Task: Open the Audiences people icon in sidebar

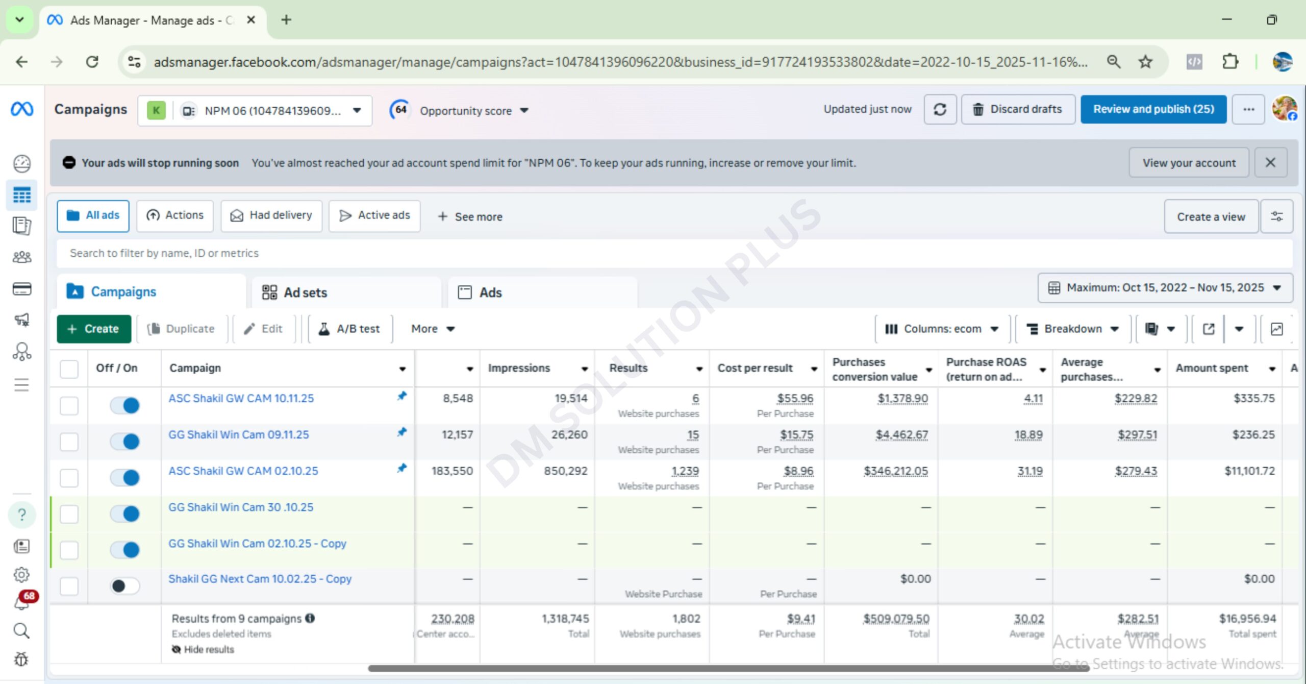Action: pos(21,257)
